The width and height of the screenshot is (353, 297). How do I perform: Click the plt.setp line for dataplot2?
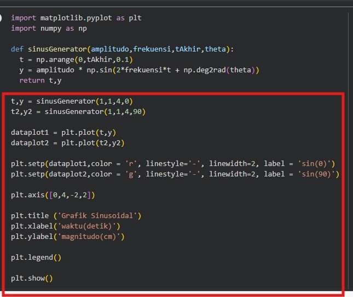point(175,174)
